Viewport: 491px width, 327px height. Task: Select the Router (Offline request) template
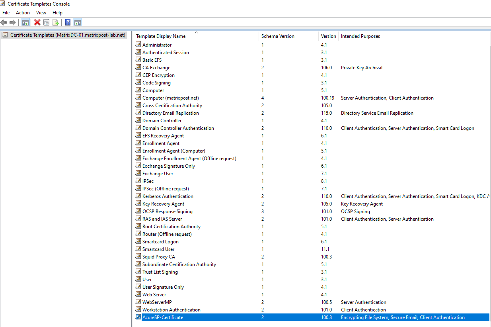pos(167,234)
